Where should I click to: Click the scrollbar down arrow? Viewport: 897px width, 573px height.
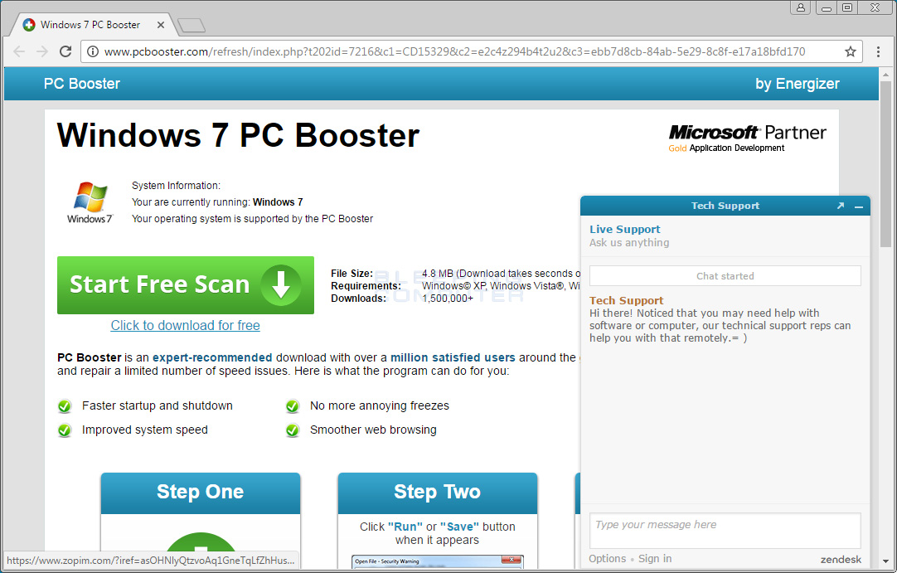pyautogui.click(x=885, y=561)
